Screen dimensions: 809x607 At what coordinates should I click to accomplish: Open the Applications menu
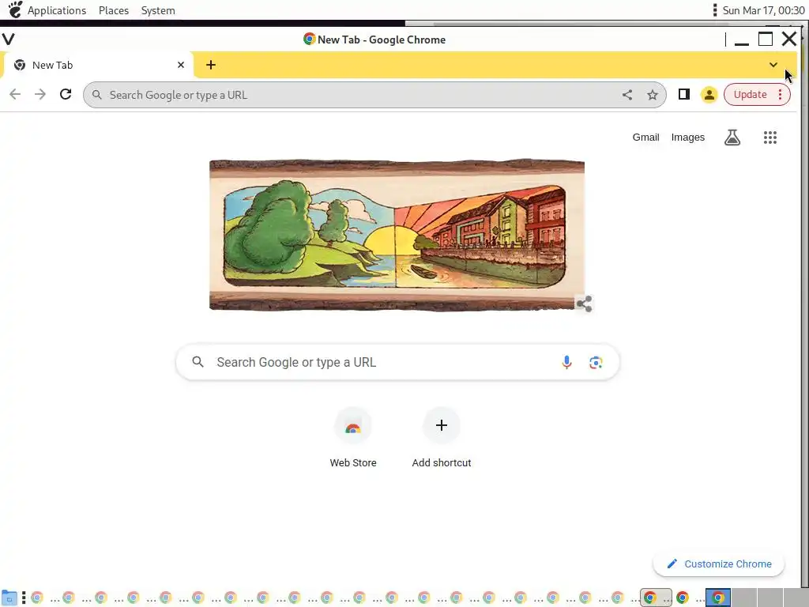click(x=57, y=10)
